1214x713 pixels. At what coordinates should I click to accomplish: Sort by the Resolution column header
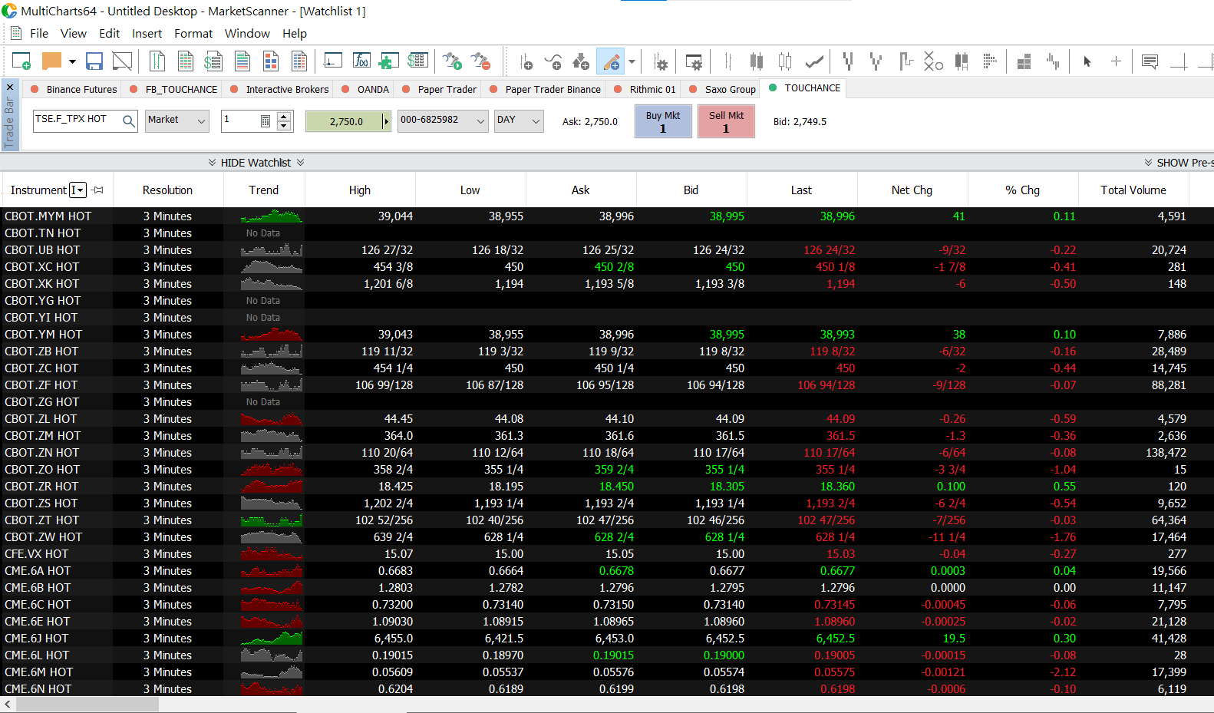(x=167, y=190)
